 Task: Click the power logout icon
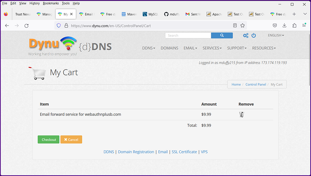click(x=254, y=36)
